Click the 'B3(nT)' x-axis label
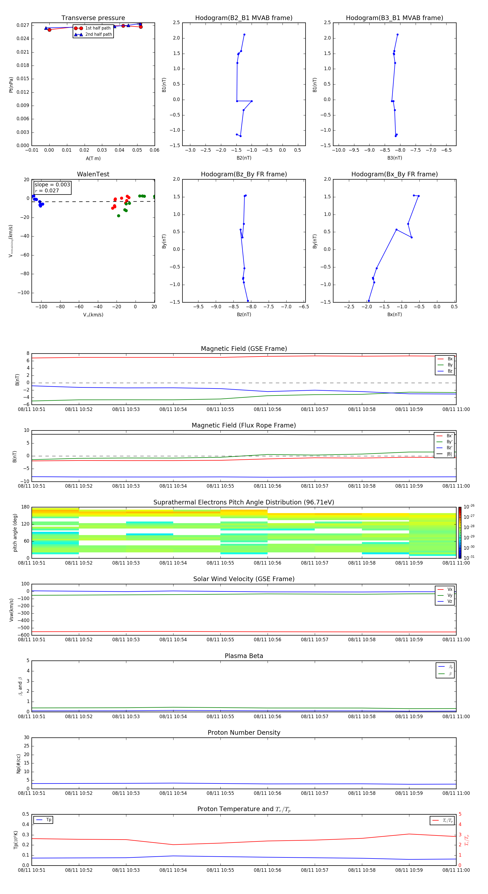The width and height of the screenshot is (488, 894). [394, 158]
